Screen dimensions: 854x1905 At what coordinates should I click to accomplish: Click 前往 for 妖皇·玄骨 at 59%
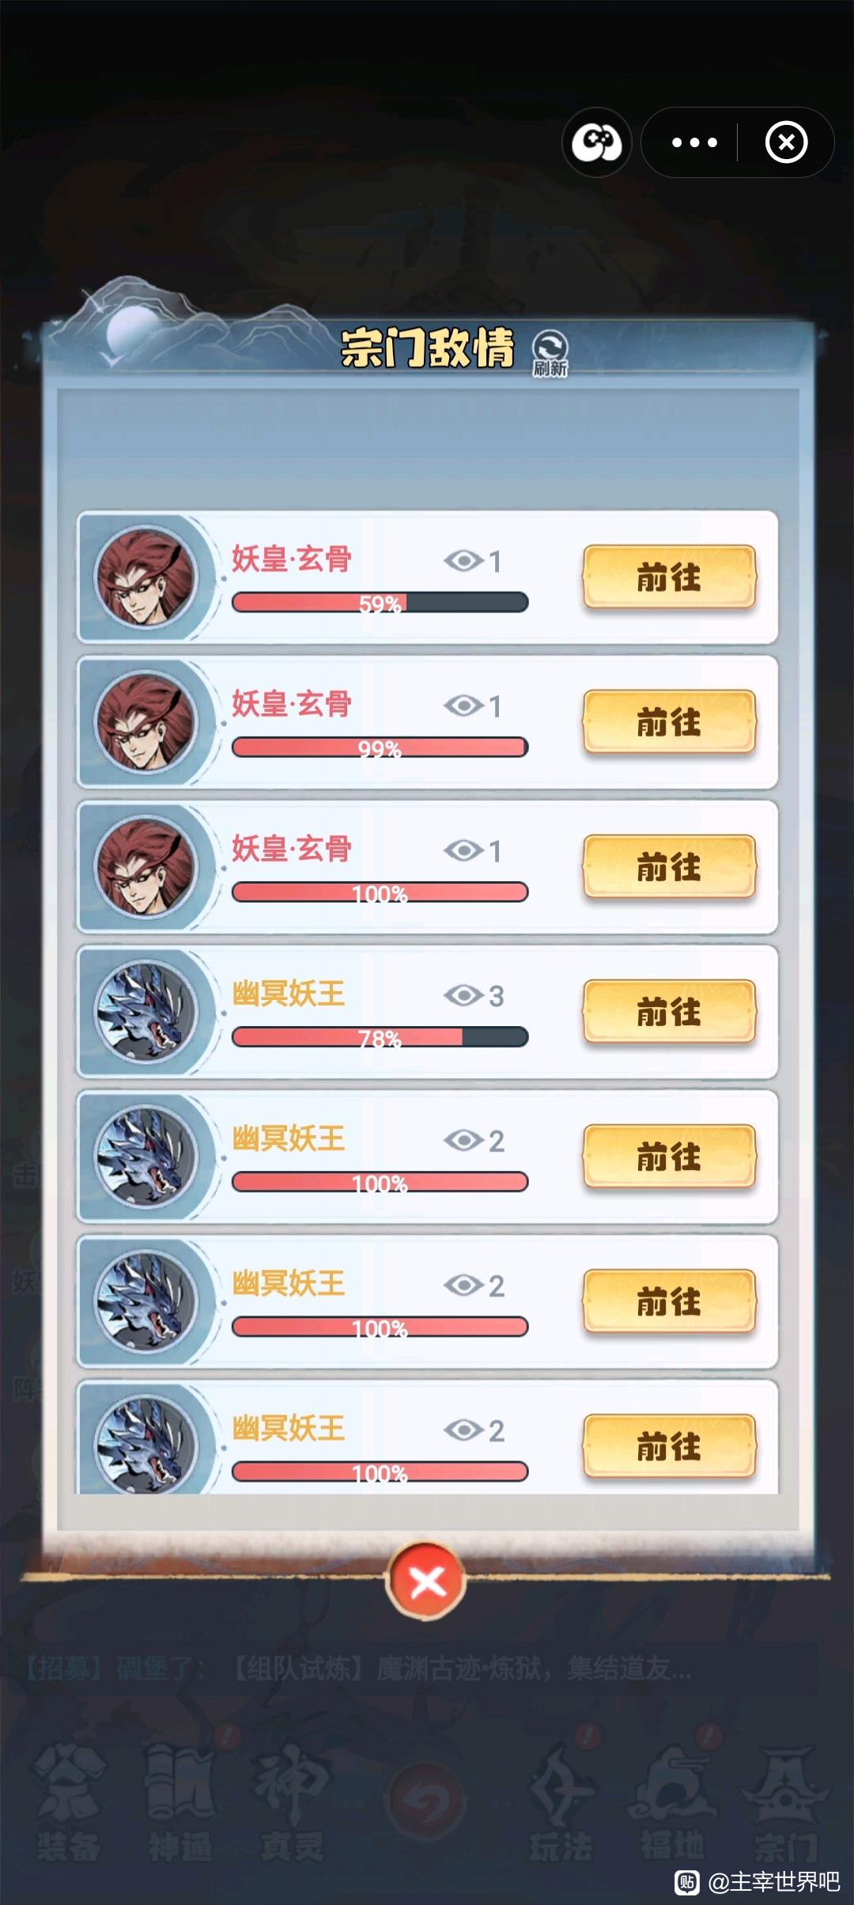point(669,578)
